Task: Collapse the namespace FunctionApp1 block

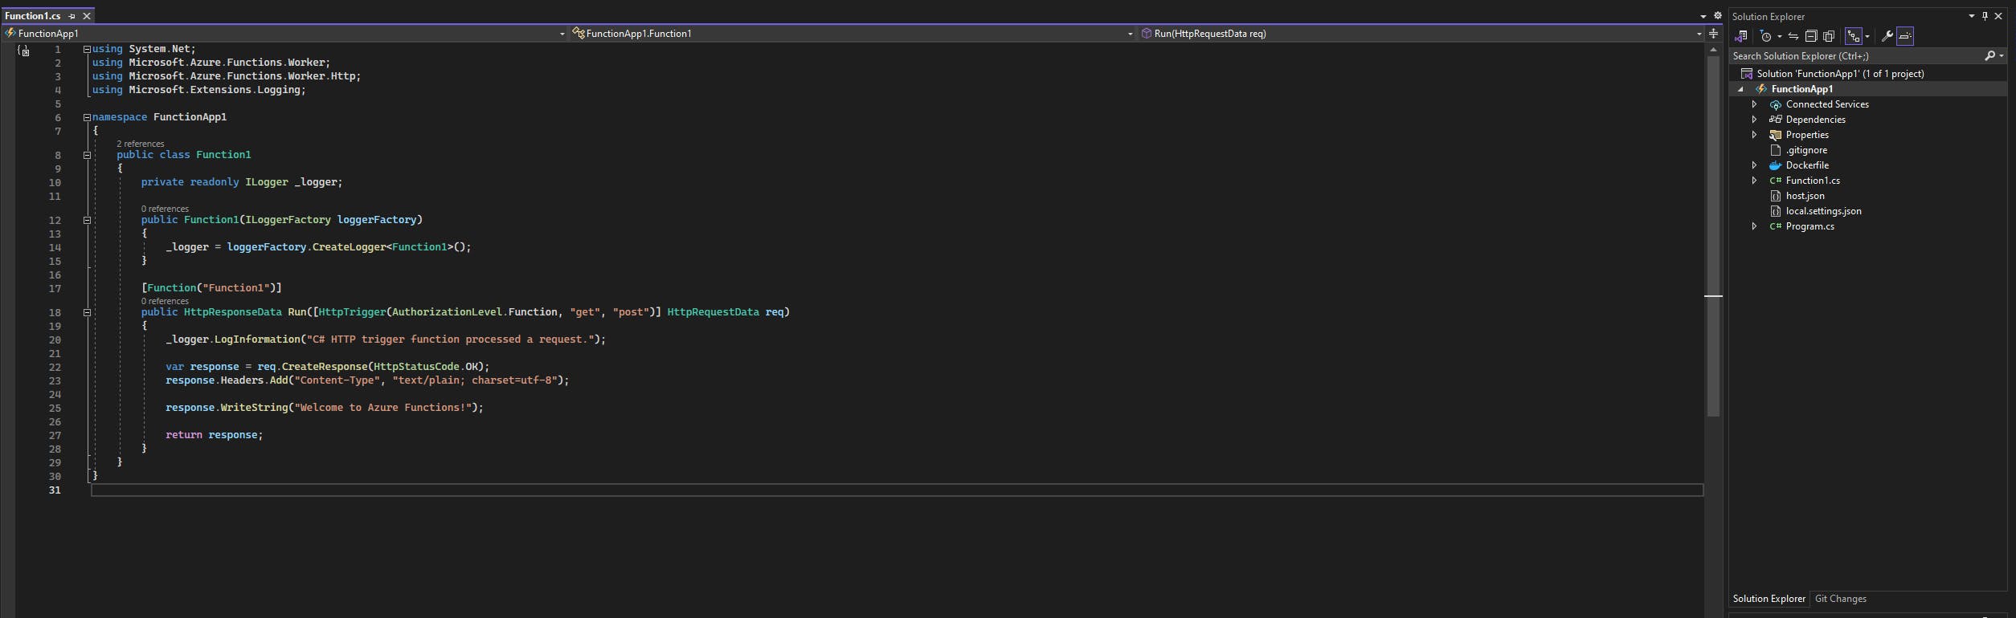Action: tap(87, 117)
